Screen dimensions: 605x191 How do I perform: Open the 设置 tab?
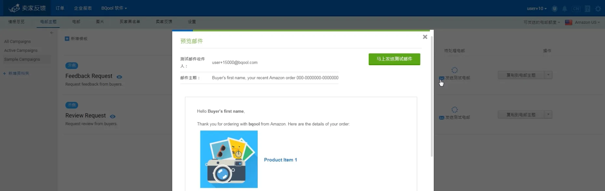tap(192, 22)
